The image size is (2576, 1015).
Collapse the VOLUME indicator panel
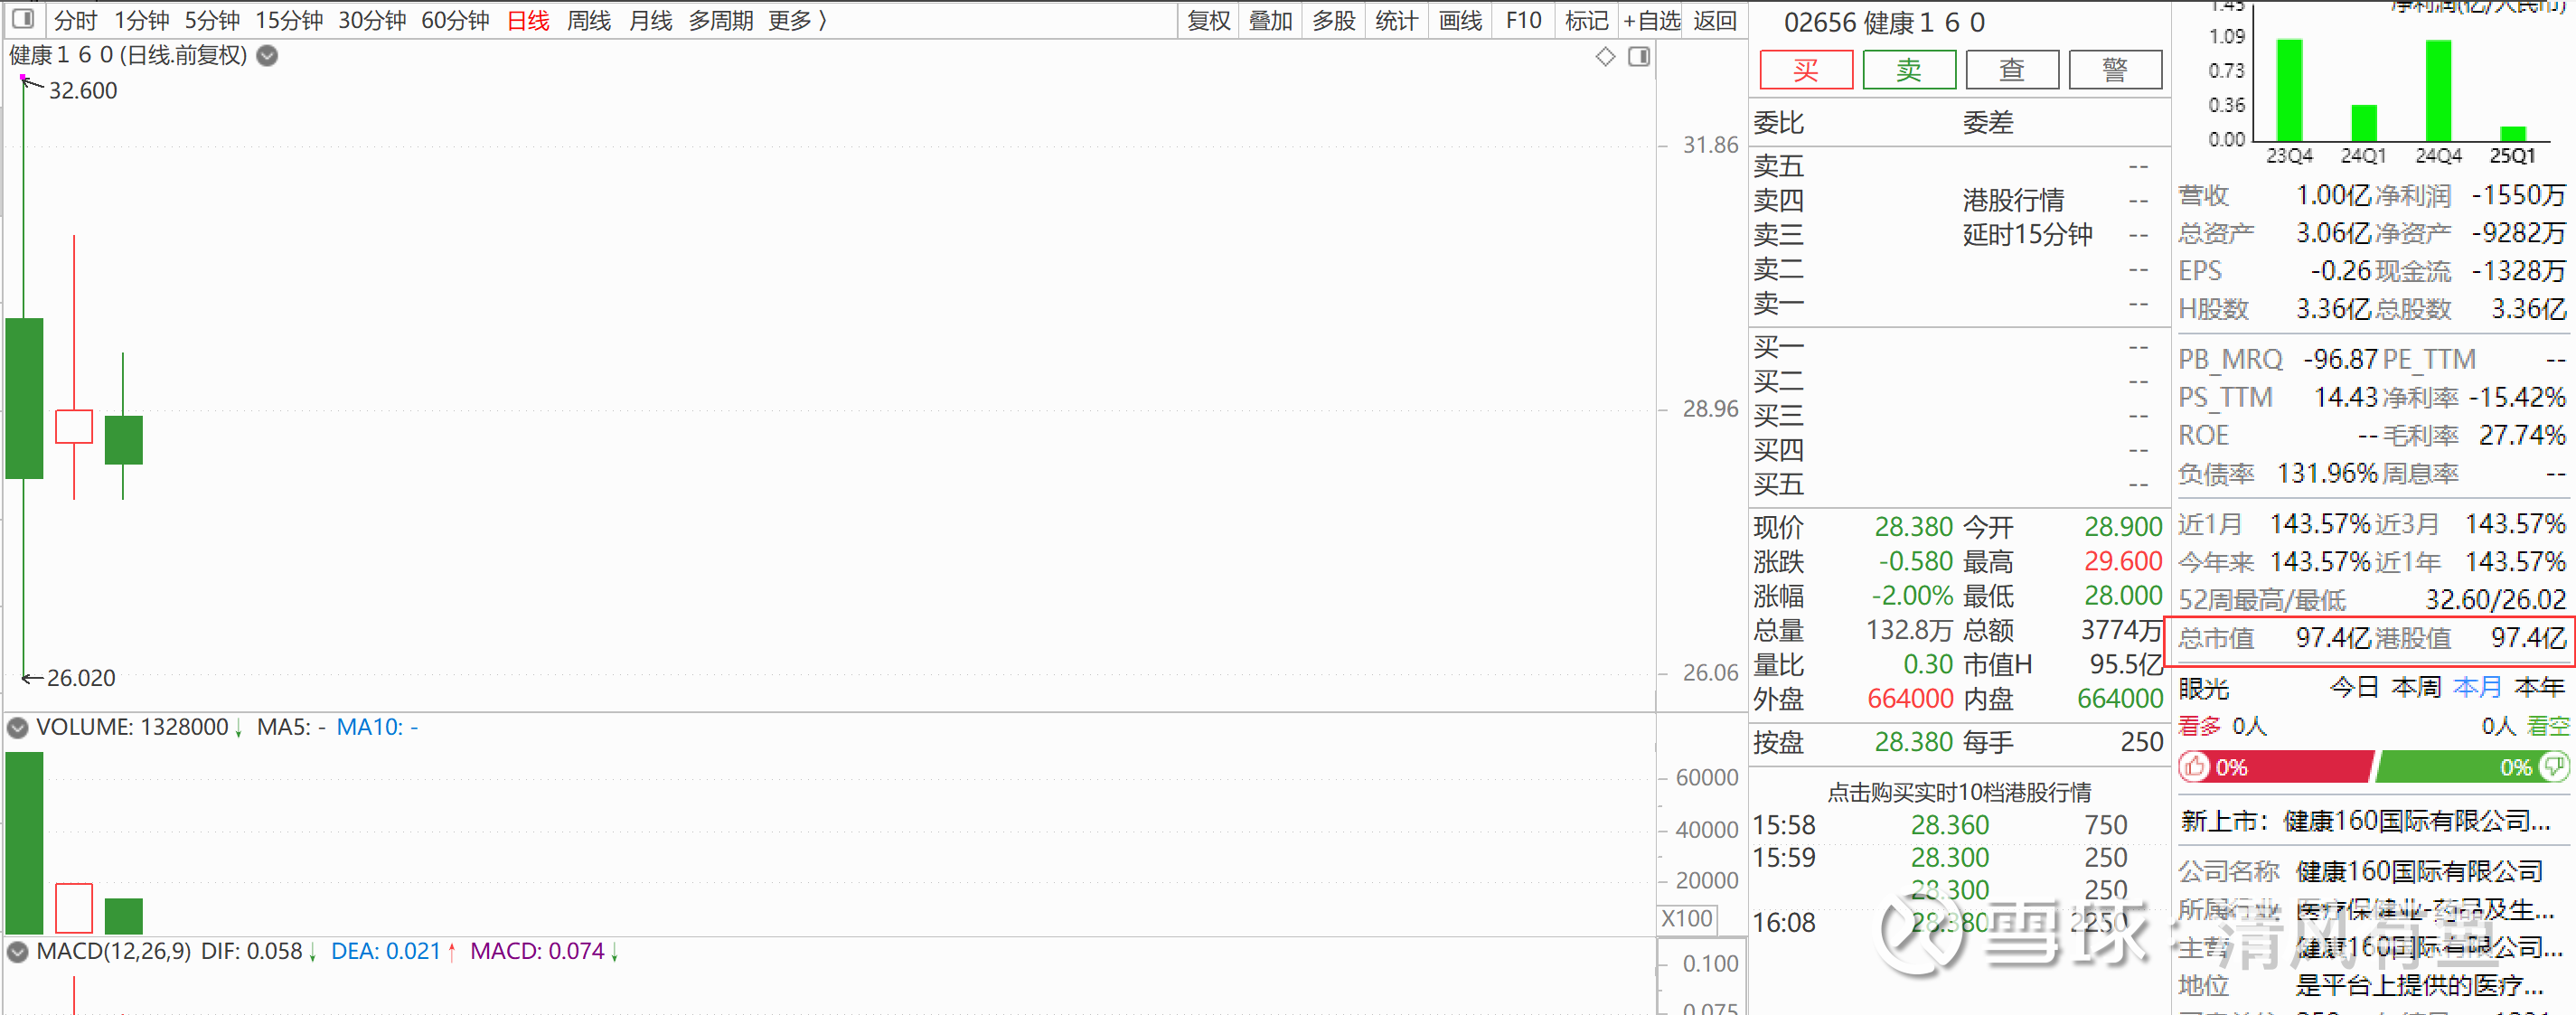pyautogui.click(x=17, y=728)
